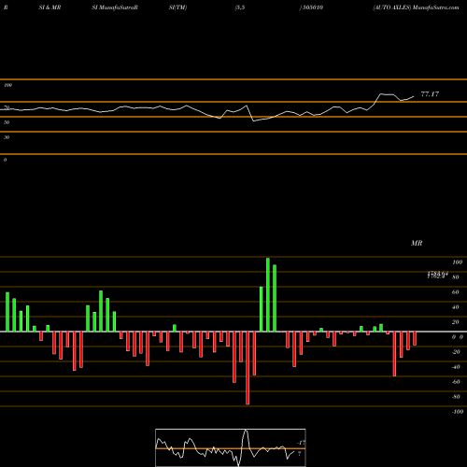Click the SI MunafaSutraR header text
The height and width of the screenshot is (467, 467).
(x=115, y=7)
